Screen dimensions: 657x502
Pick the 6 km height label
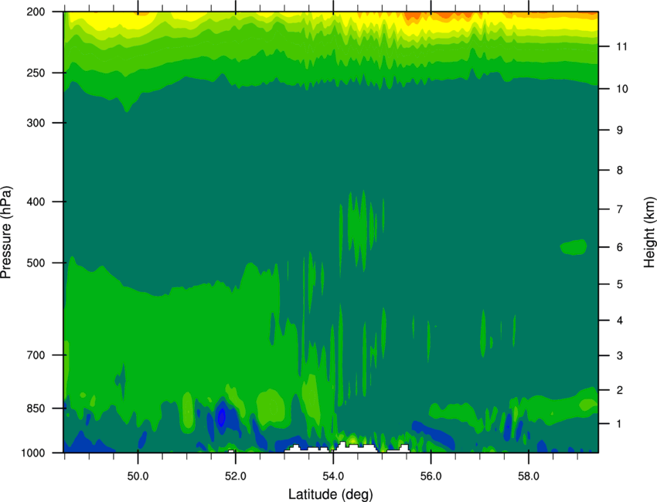click(620, 247)
